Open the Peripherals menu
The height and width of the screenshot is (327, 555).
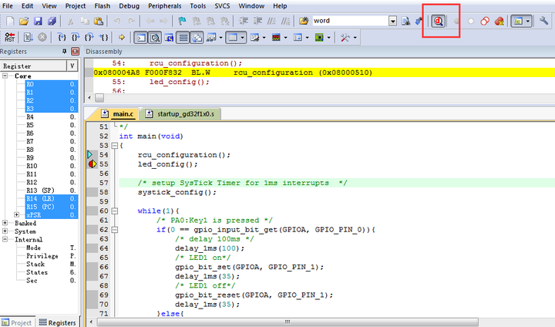[166, 5]
